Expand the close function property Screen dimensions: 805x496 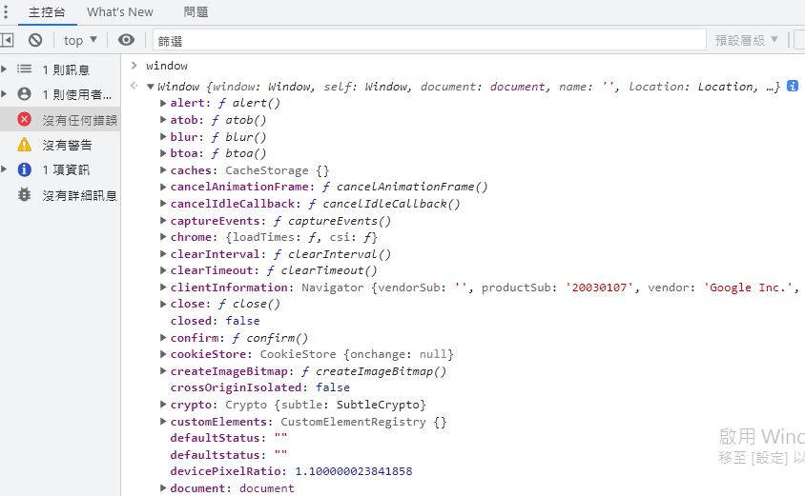point(163,304)
